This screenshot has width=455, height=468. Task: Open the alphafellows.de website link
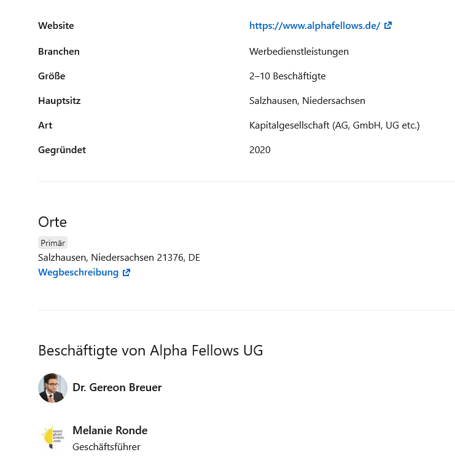[314, 26]
